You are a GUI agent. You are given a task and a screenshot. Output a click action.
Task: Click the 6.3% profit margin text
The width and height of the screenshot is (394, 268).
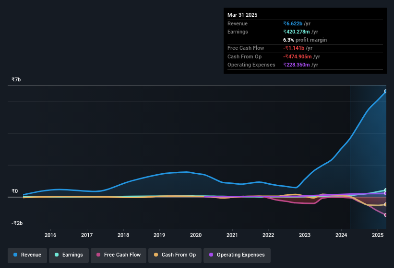pyautogui.click(x=305, y=40)
